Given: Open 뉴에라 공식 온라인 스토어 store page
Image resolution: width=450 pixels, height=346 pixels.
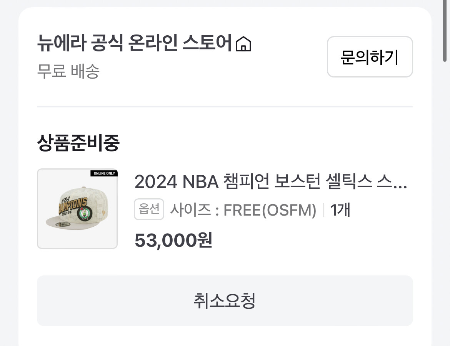Looking at the screenshot, I should (135, 44).
